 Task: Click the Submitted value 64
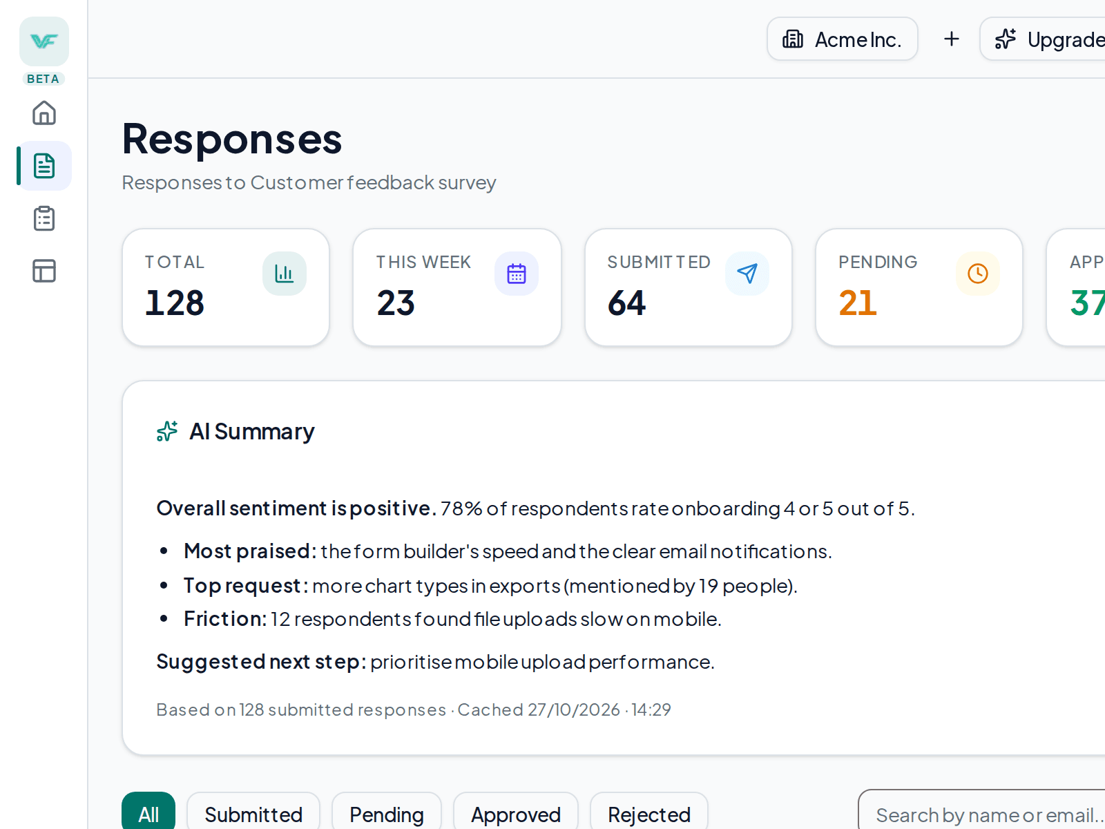[x=627, y=303]
